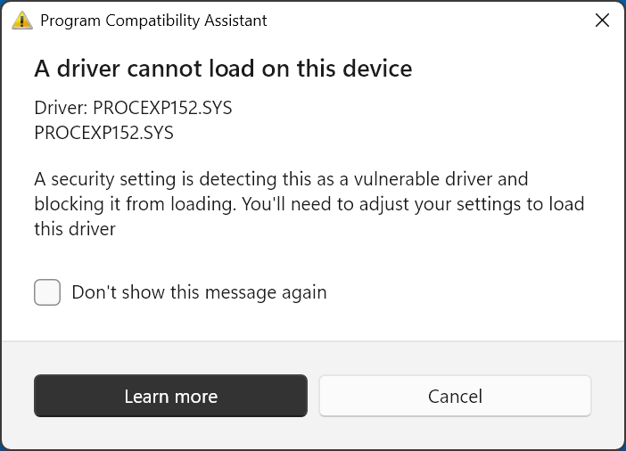This screenshot has width=626, height=451.
Task: Close the Program Compatibility Assistant dialog
Action: tap(601, 20)
